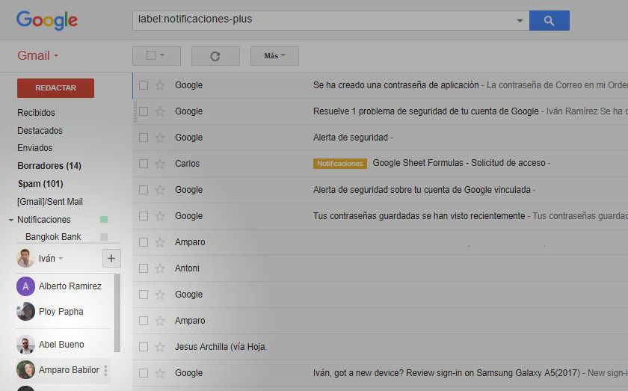
Task: Tick the select-all checkbox in the toolbar
Action: (x=151, y=55)
